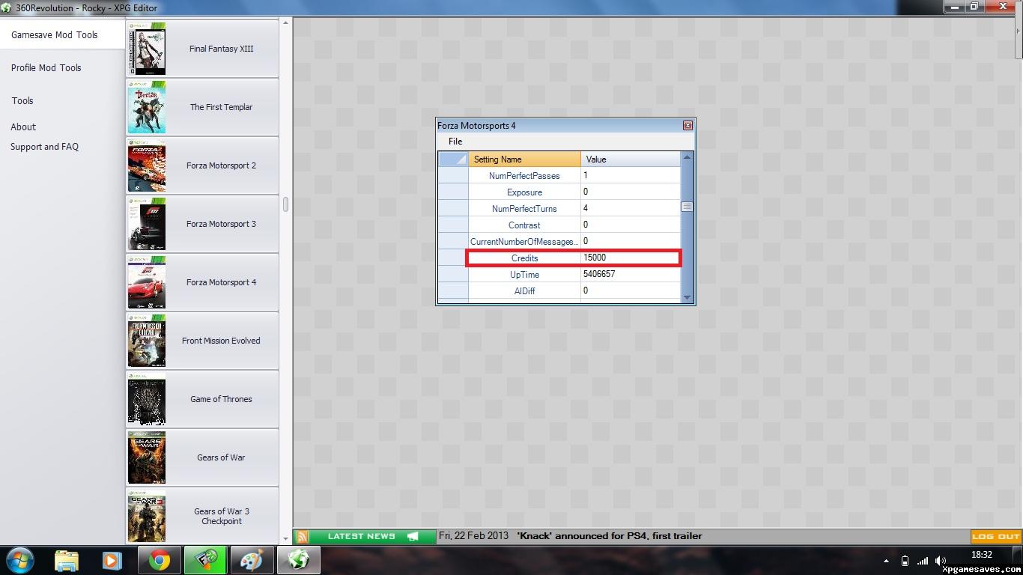
Task: Switch to Profile Mod Tools tab
Action: [x=46, y=67]
